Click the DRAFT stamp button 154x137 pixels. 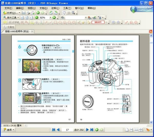[98, 22]
